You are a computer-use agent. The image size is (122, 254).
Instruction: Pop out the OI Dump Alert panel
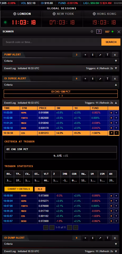click(x=100, y=238)
